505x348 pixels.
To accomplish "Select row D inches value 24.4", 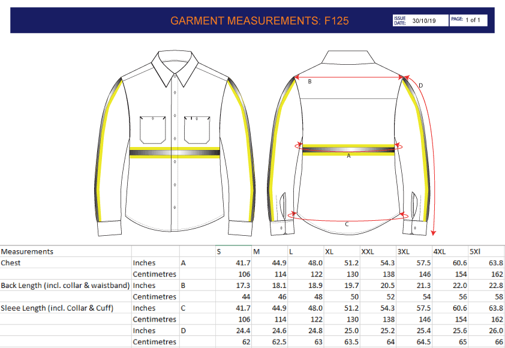I will coord(243,330).
